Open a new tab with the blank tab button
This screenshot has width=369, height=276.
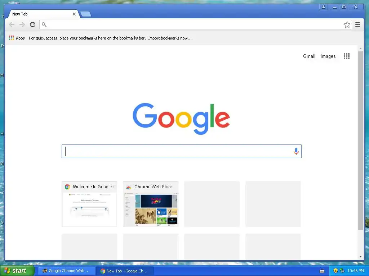pos(86,14)
